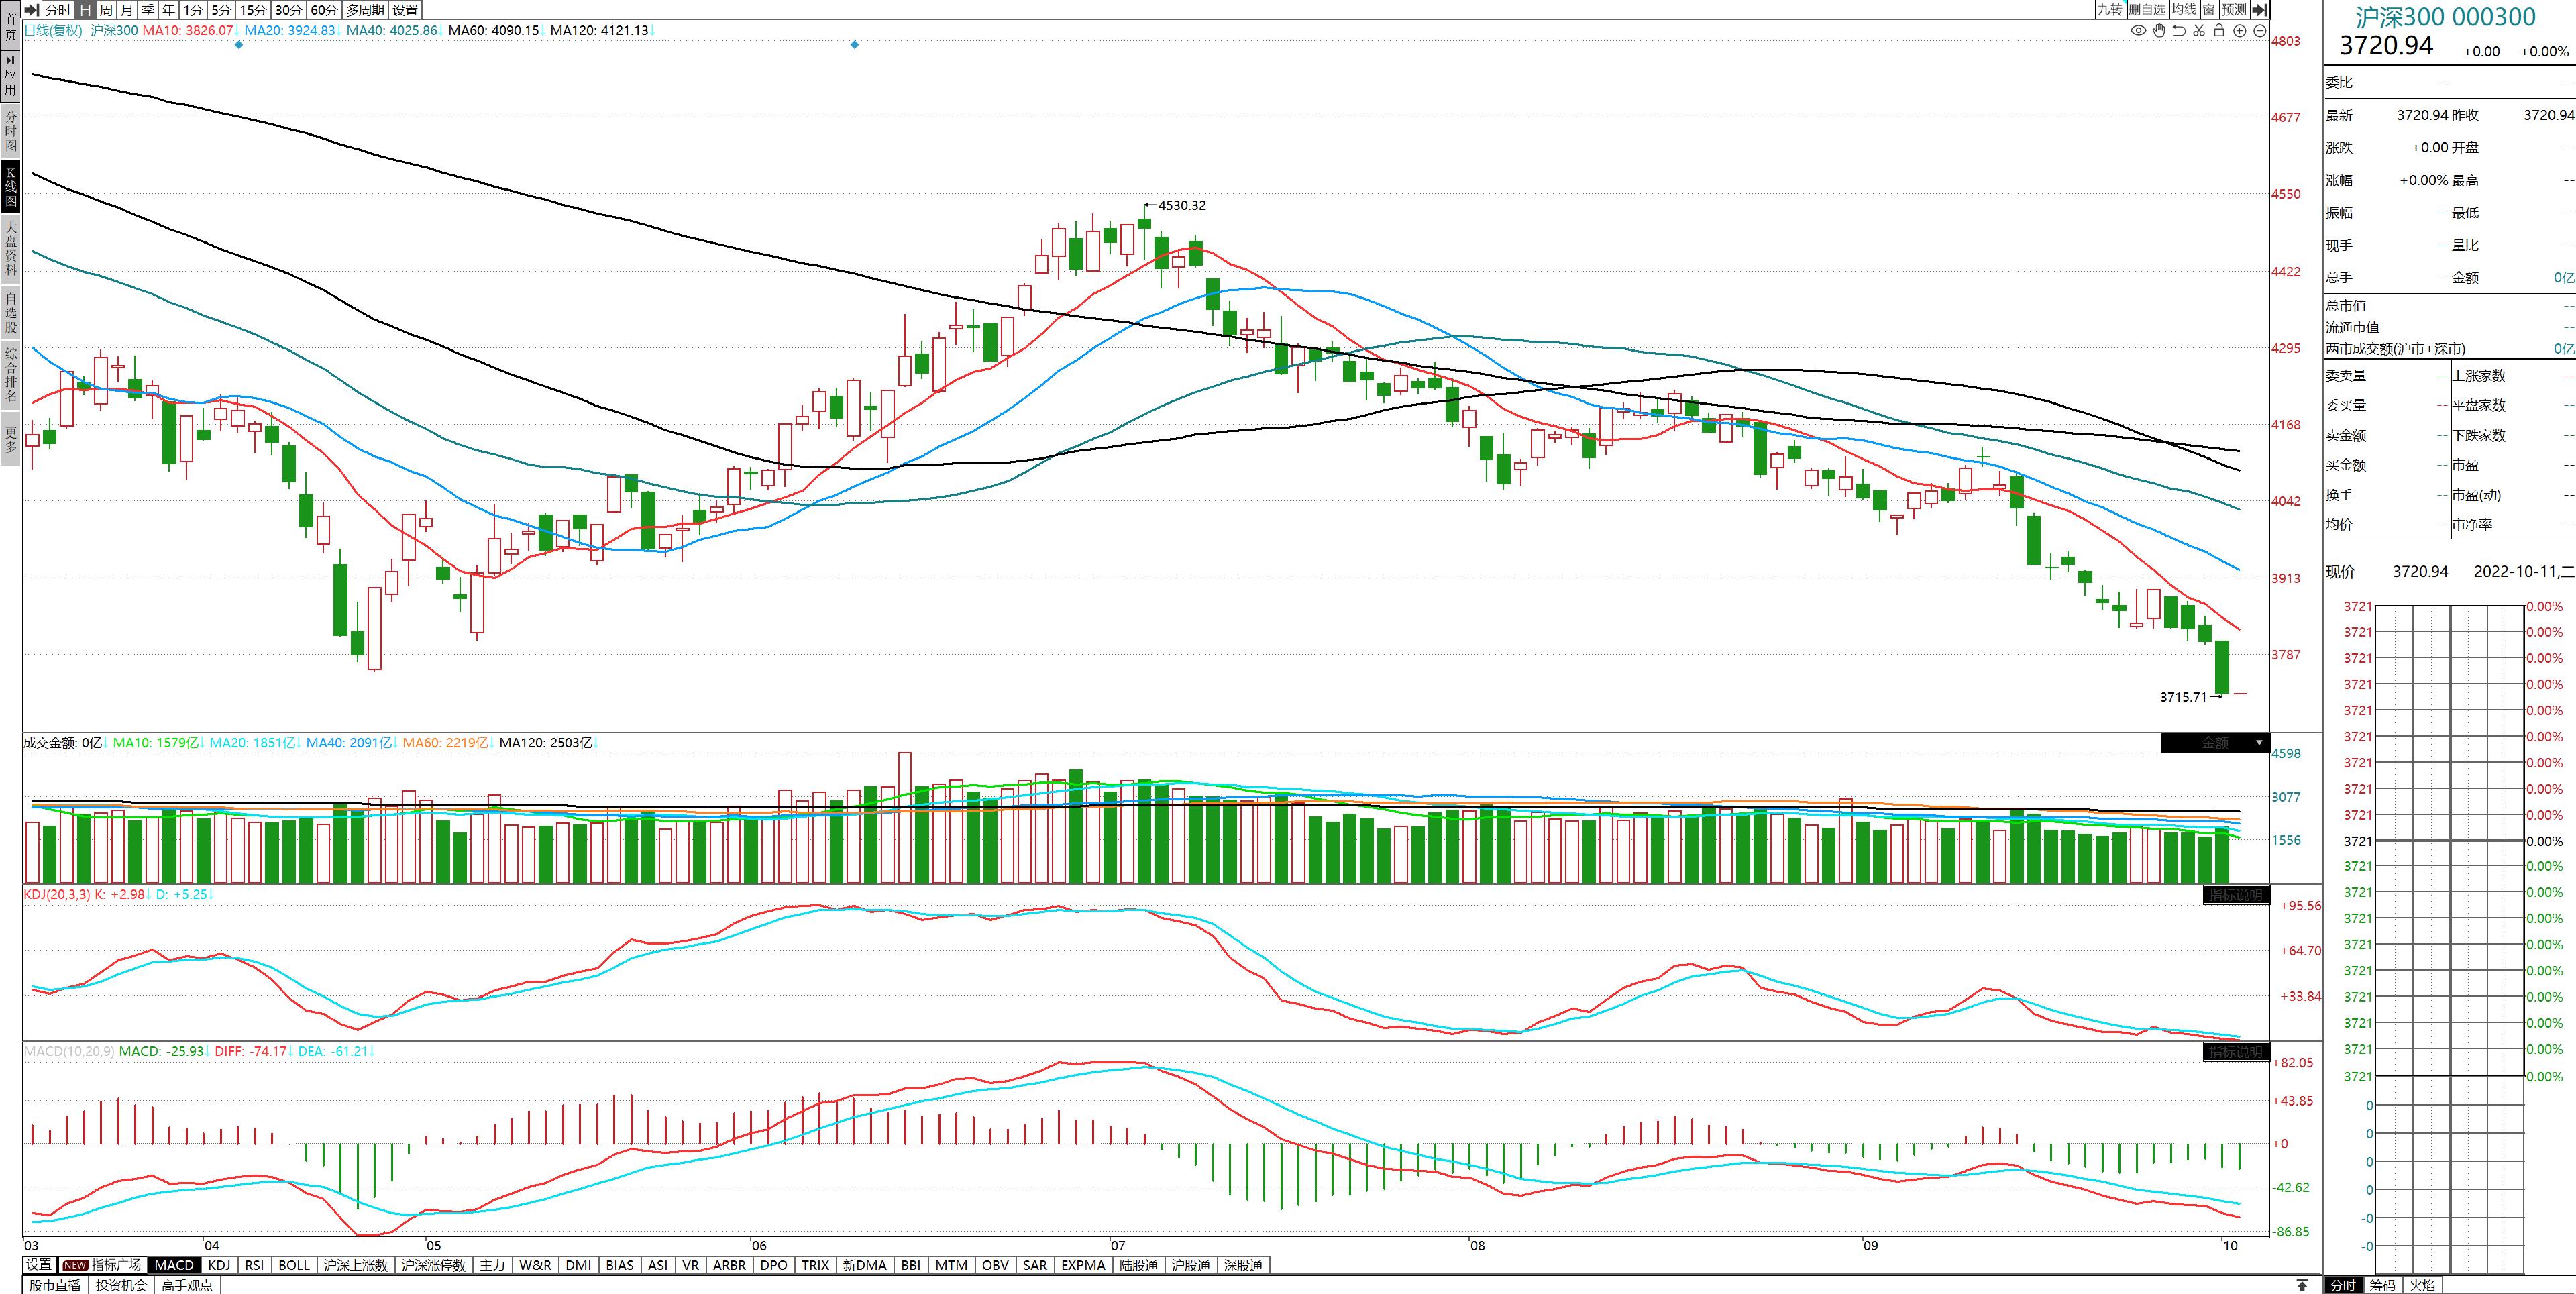The width and height of the screenshot is (2576, 1294).
Task: Switch to the 筹码 tab below the tick panel
Action: tap(2382, 1285)
